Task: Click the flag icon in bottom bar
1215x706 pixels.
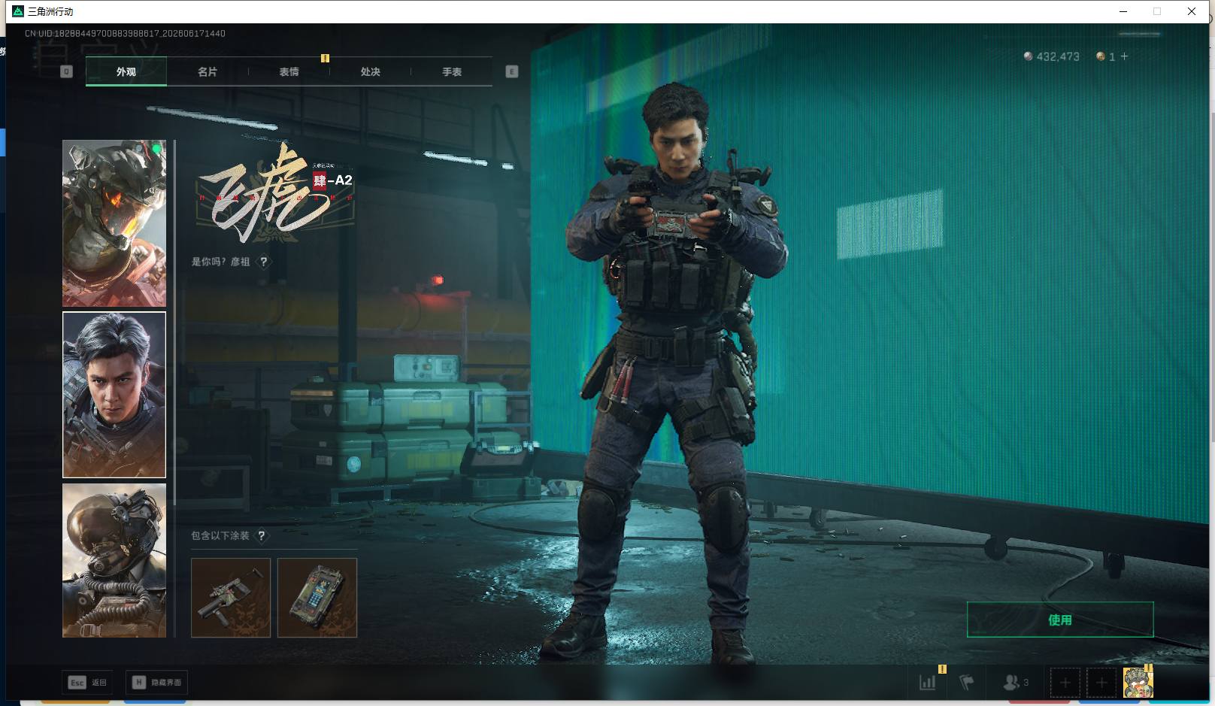Action: (x=967, y=683)
